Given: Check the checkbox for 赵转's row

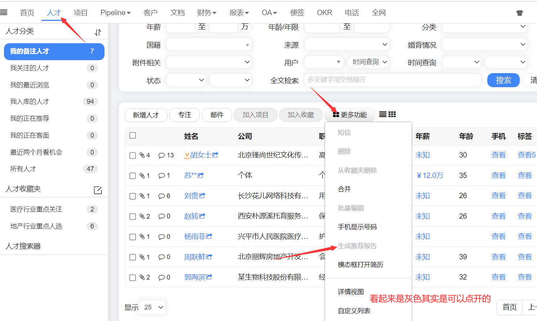Looking at the screenshot, I should 133,217.
